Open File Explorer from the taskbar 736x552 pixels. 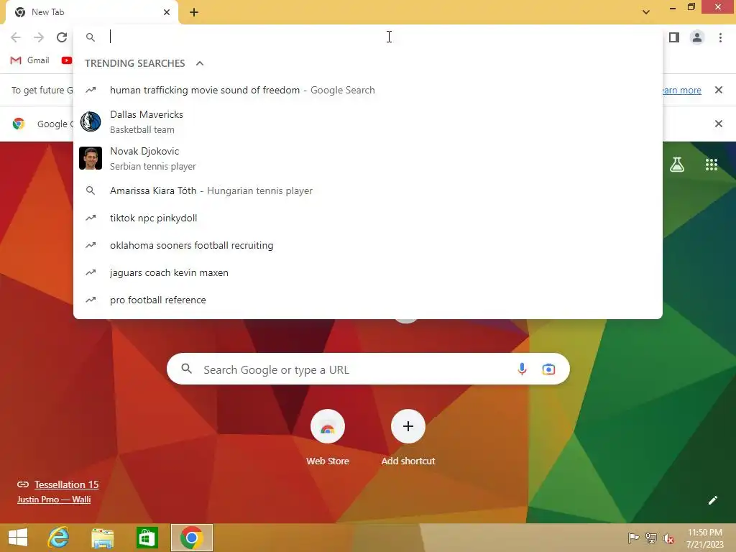102,538
